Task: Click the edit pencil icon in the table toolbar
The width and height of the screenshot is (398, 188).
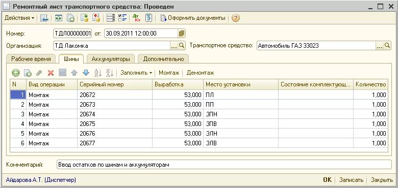Action: 39,73
